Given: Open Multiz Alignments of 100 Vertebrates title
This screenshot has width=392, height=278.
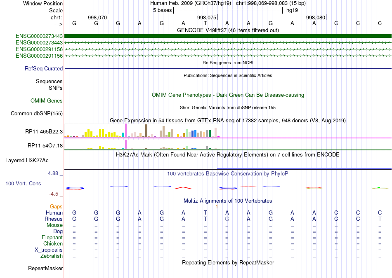Looking at the screenshot, I should [228, 201].
